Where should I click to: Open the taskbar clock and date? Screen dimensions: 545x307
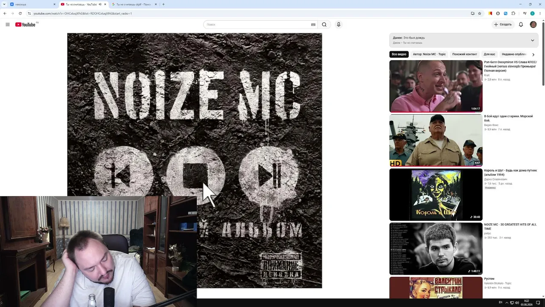(527, 303)
